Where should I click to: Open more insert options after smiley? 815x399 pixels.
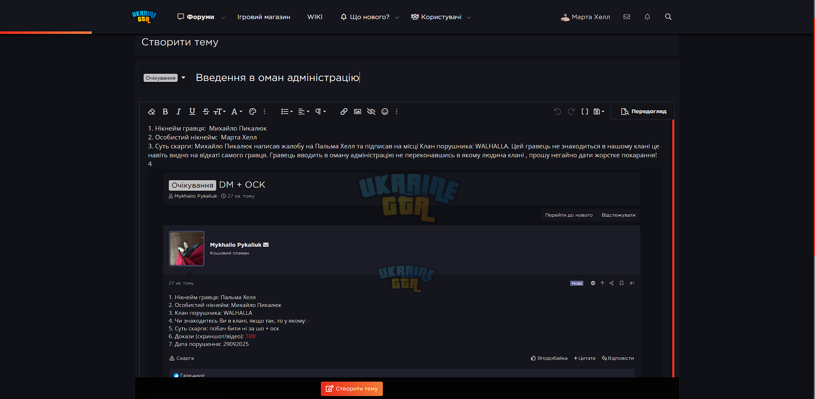click(x=396, y=112)
